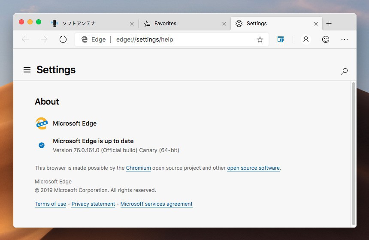Open the Settings hamburger menu
The height and width of the screenshot is (240, 369).
pyautogui.click(x=27, y=70)
